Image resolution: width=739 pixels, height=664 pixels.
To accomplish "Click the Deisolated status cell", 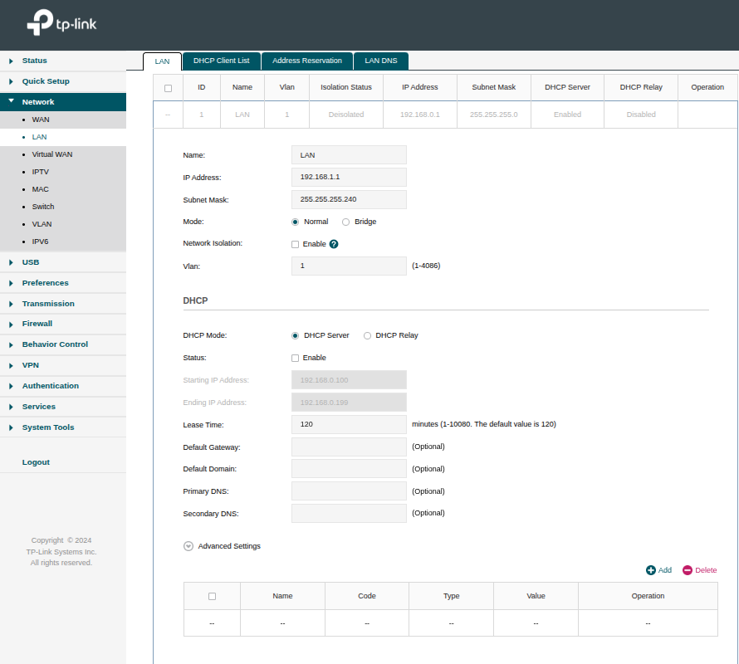I will pos(346,115).
